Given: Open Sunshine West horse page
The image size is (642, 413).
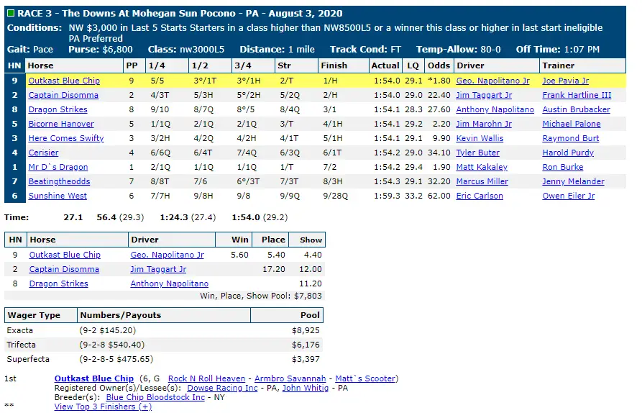Looking at the screenshot, I should click(x=58, y=196).
